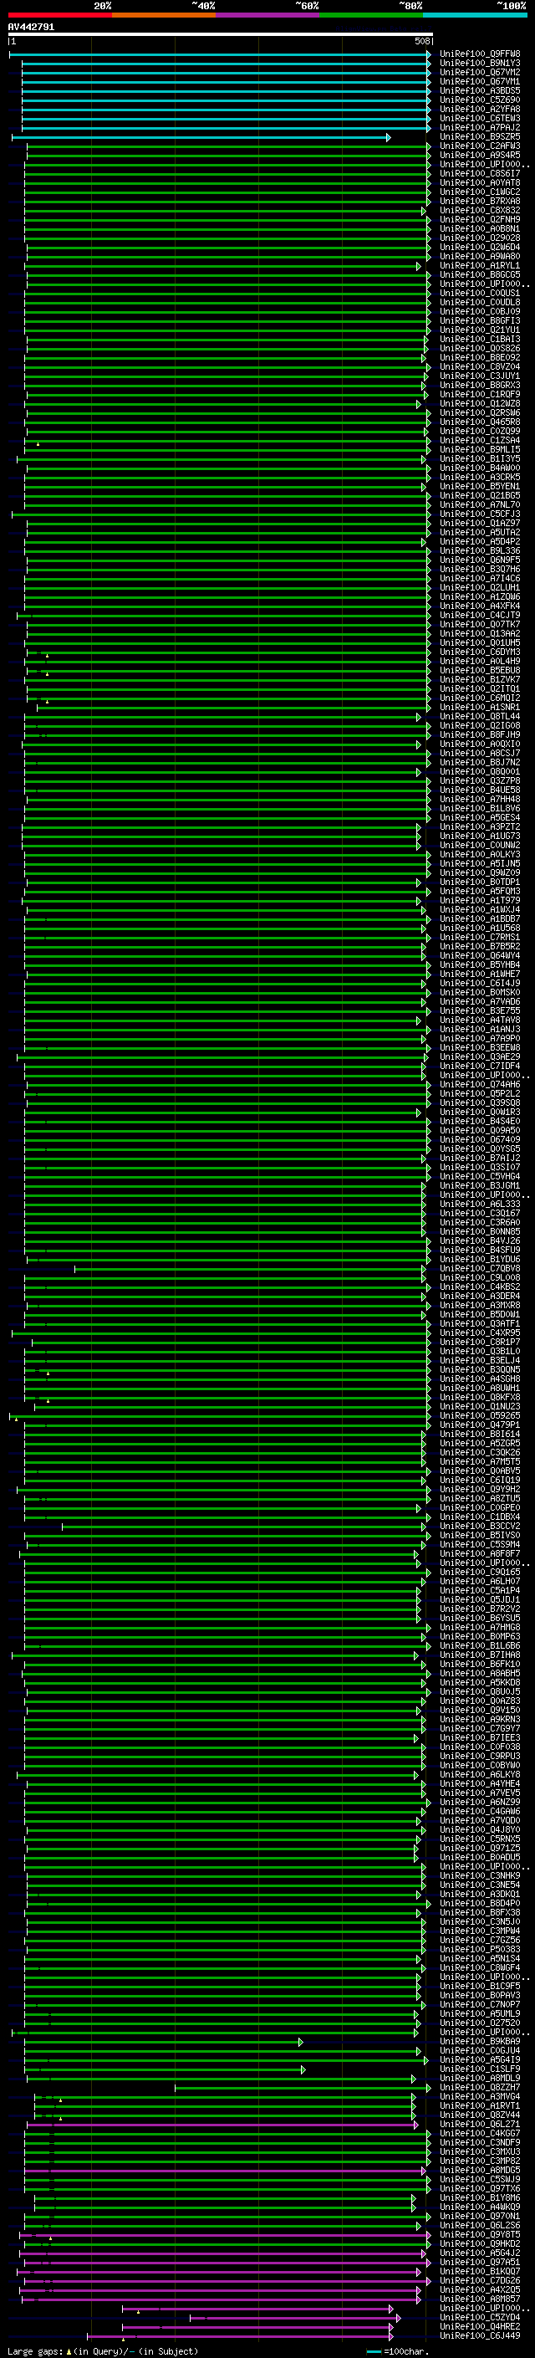The height and width of the screenshot is (2358, 535).
Task: Open hit UniRef100_A9S4R5
Action: pos(480,155)
